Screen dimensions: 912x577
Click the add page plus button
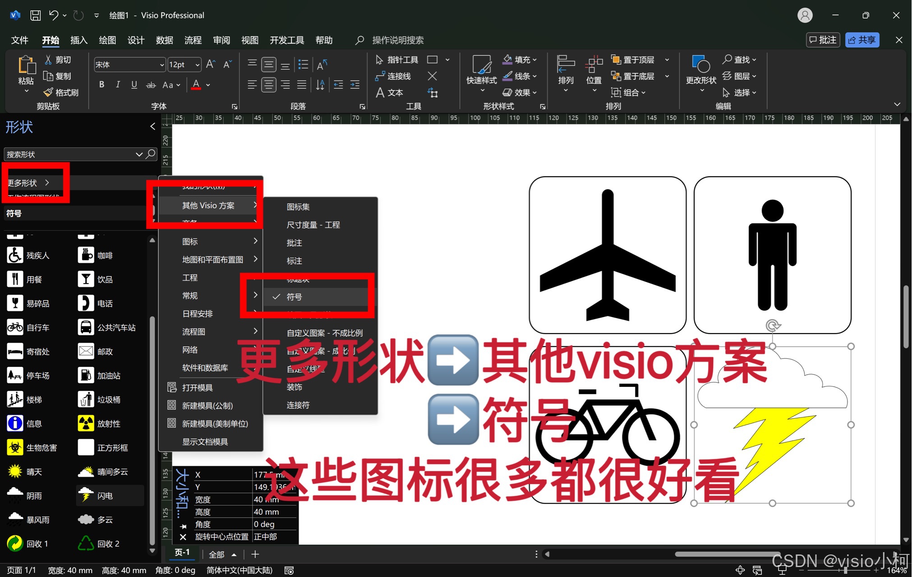(255, 554)
